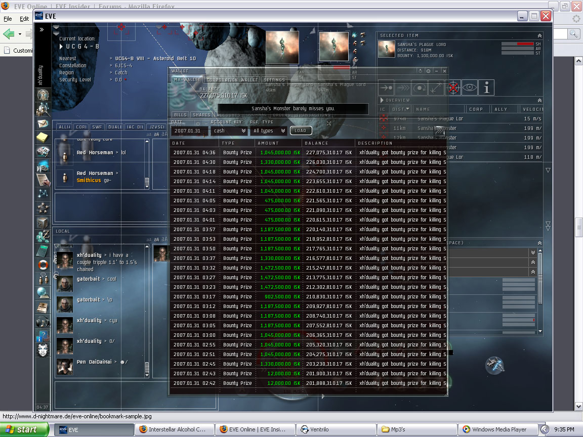Click the Orbit icon in Selected Item
583x437 pixels.
[420, 88]
